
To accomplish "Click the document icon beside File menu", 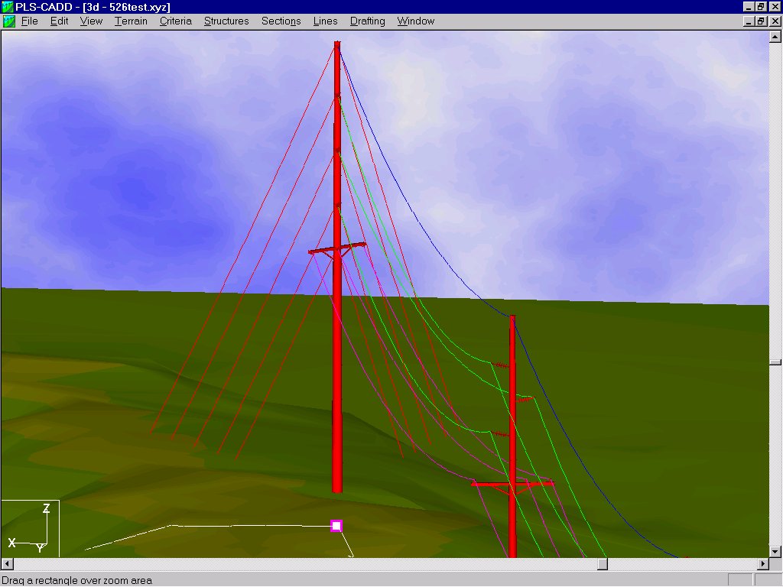I will (8, 21).
